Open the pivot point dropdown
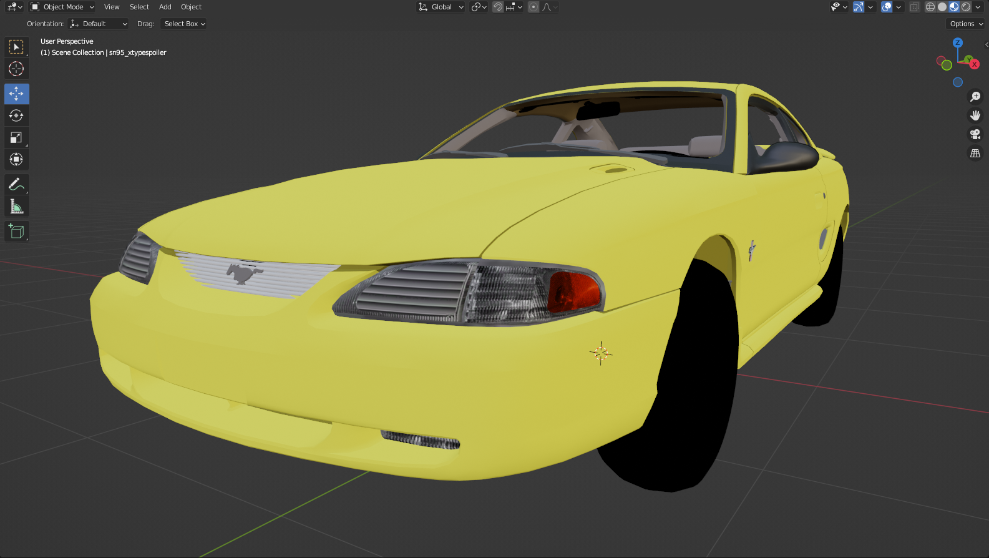989x558 pixels. point(479,7)
